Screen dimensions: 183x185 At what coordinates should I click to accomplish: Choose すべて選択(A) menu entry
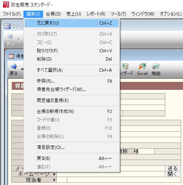coord(71,70)
